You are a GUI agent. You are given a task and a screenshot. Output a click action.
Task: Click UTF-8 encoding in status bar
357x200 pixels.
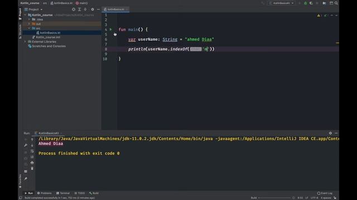coord(315,198)
